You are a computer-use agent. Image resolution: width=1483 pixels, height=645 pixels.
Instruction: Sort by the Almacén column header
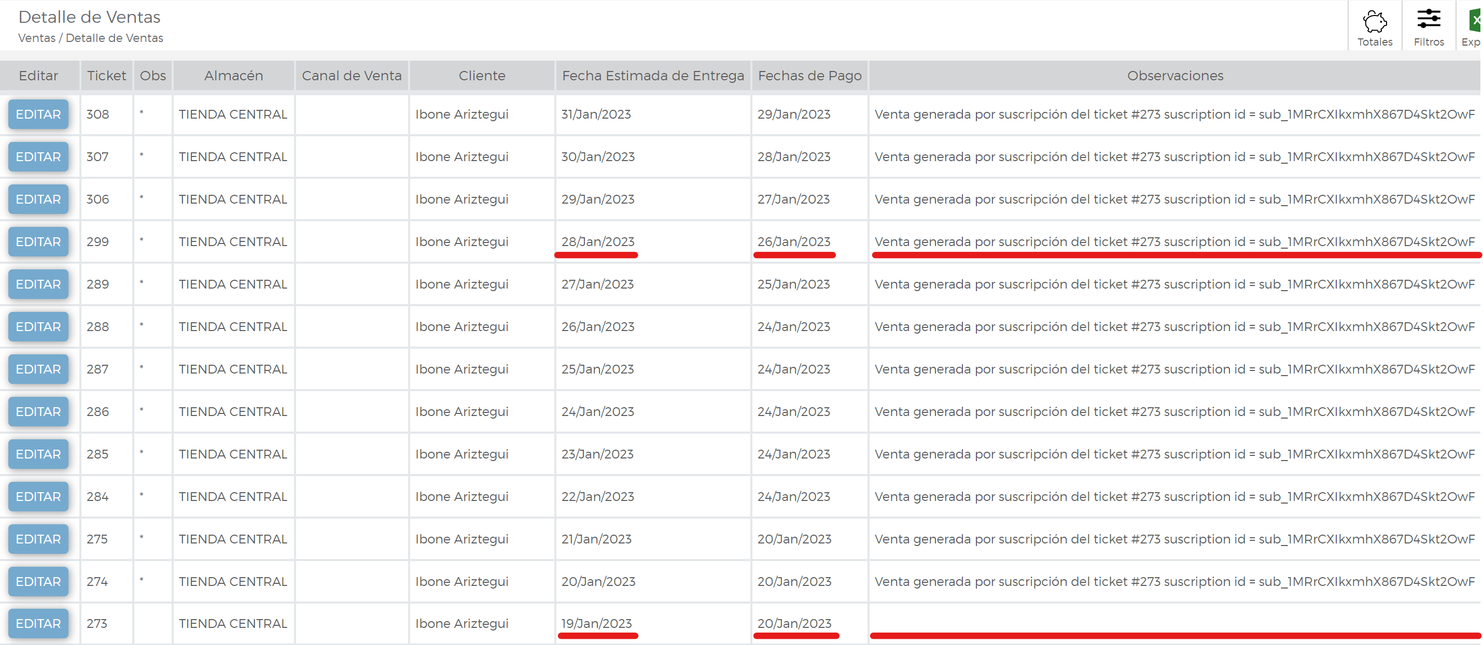click(x=233, y=76)
